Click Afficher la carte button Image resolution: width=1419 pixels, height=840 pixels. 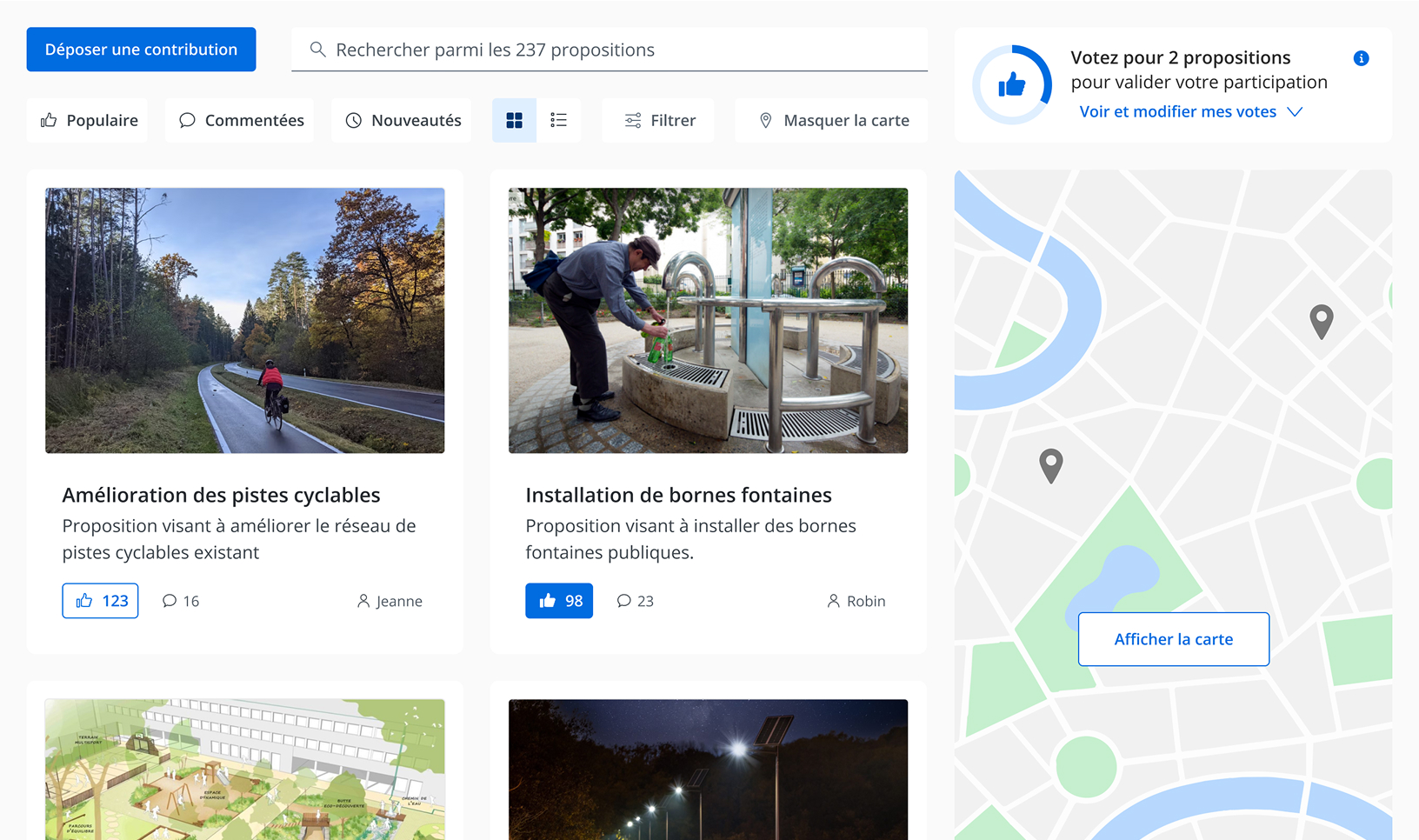(1173, 639)
